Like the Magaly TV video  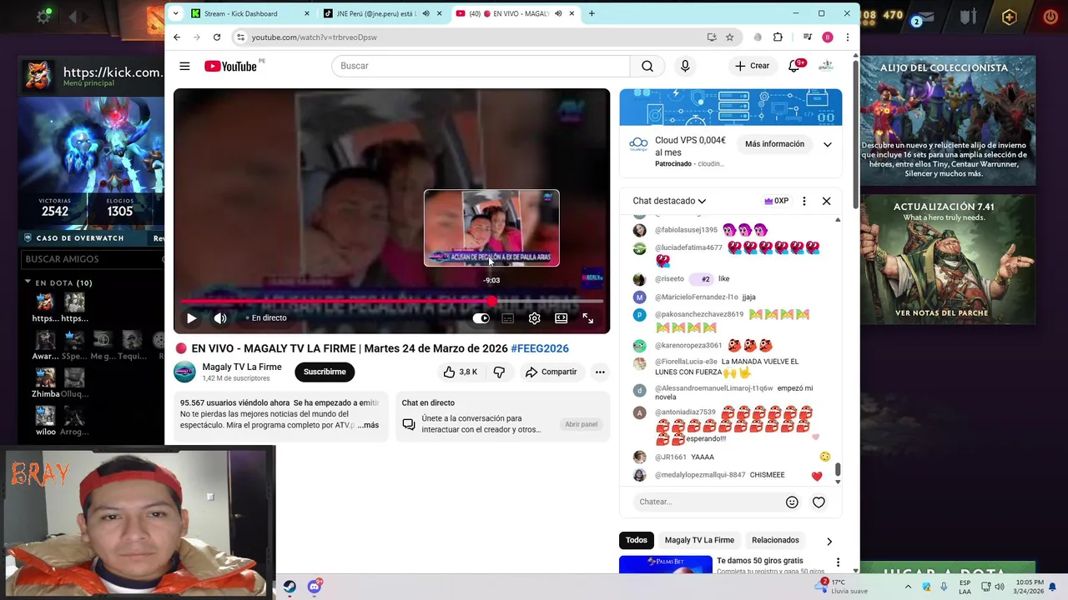(x=460, y=372)
